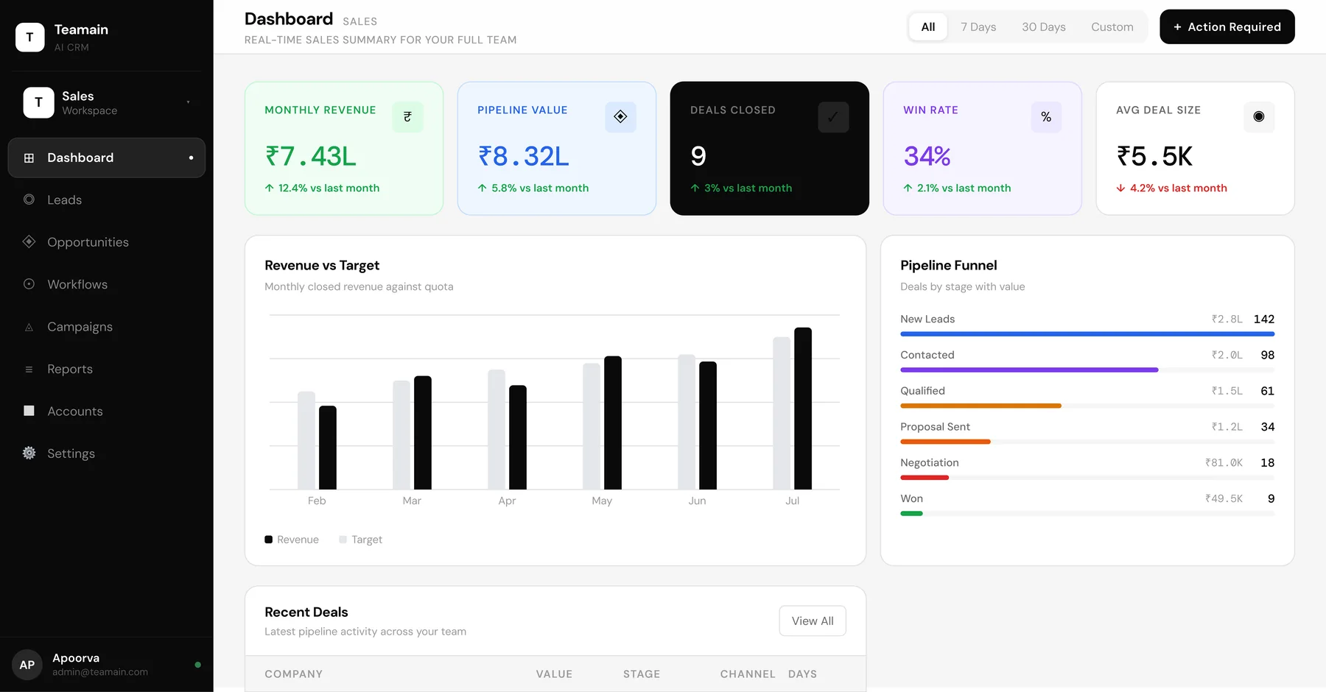This screenshot has width=1326, height=692.
Task: Click the Action Required button
Action: [1227, 27]
